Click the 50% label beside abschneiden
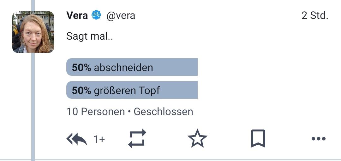The width and height of the screenshot is (341, 161). (x=81, y=68)
